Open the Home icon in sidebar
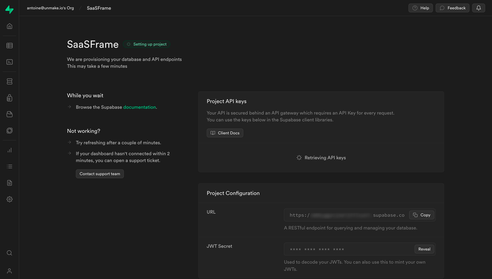The height and width of the screenshot is (279, 492). tap(9, 26)
